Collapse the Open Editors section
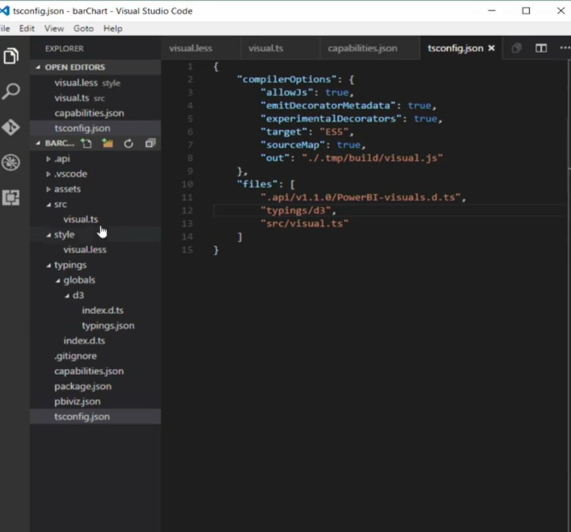 [x=74, y=67]
